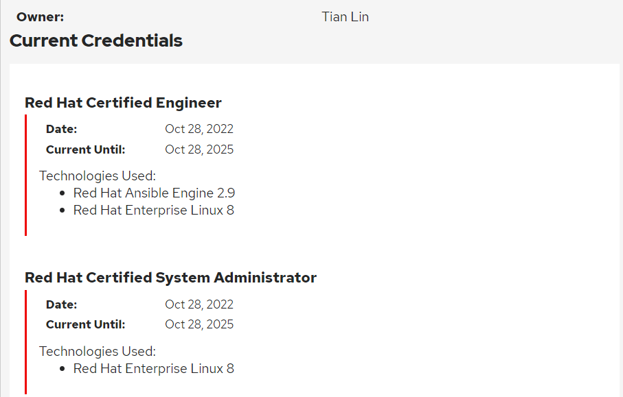Click the Date label under System Administrator
Viewport: 623px width, 397px height.
(x=62, y=304)
